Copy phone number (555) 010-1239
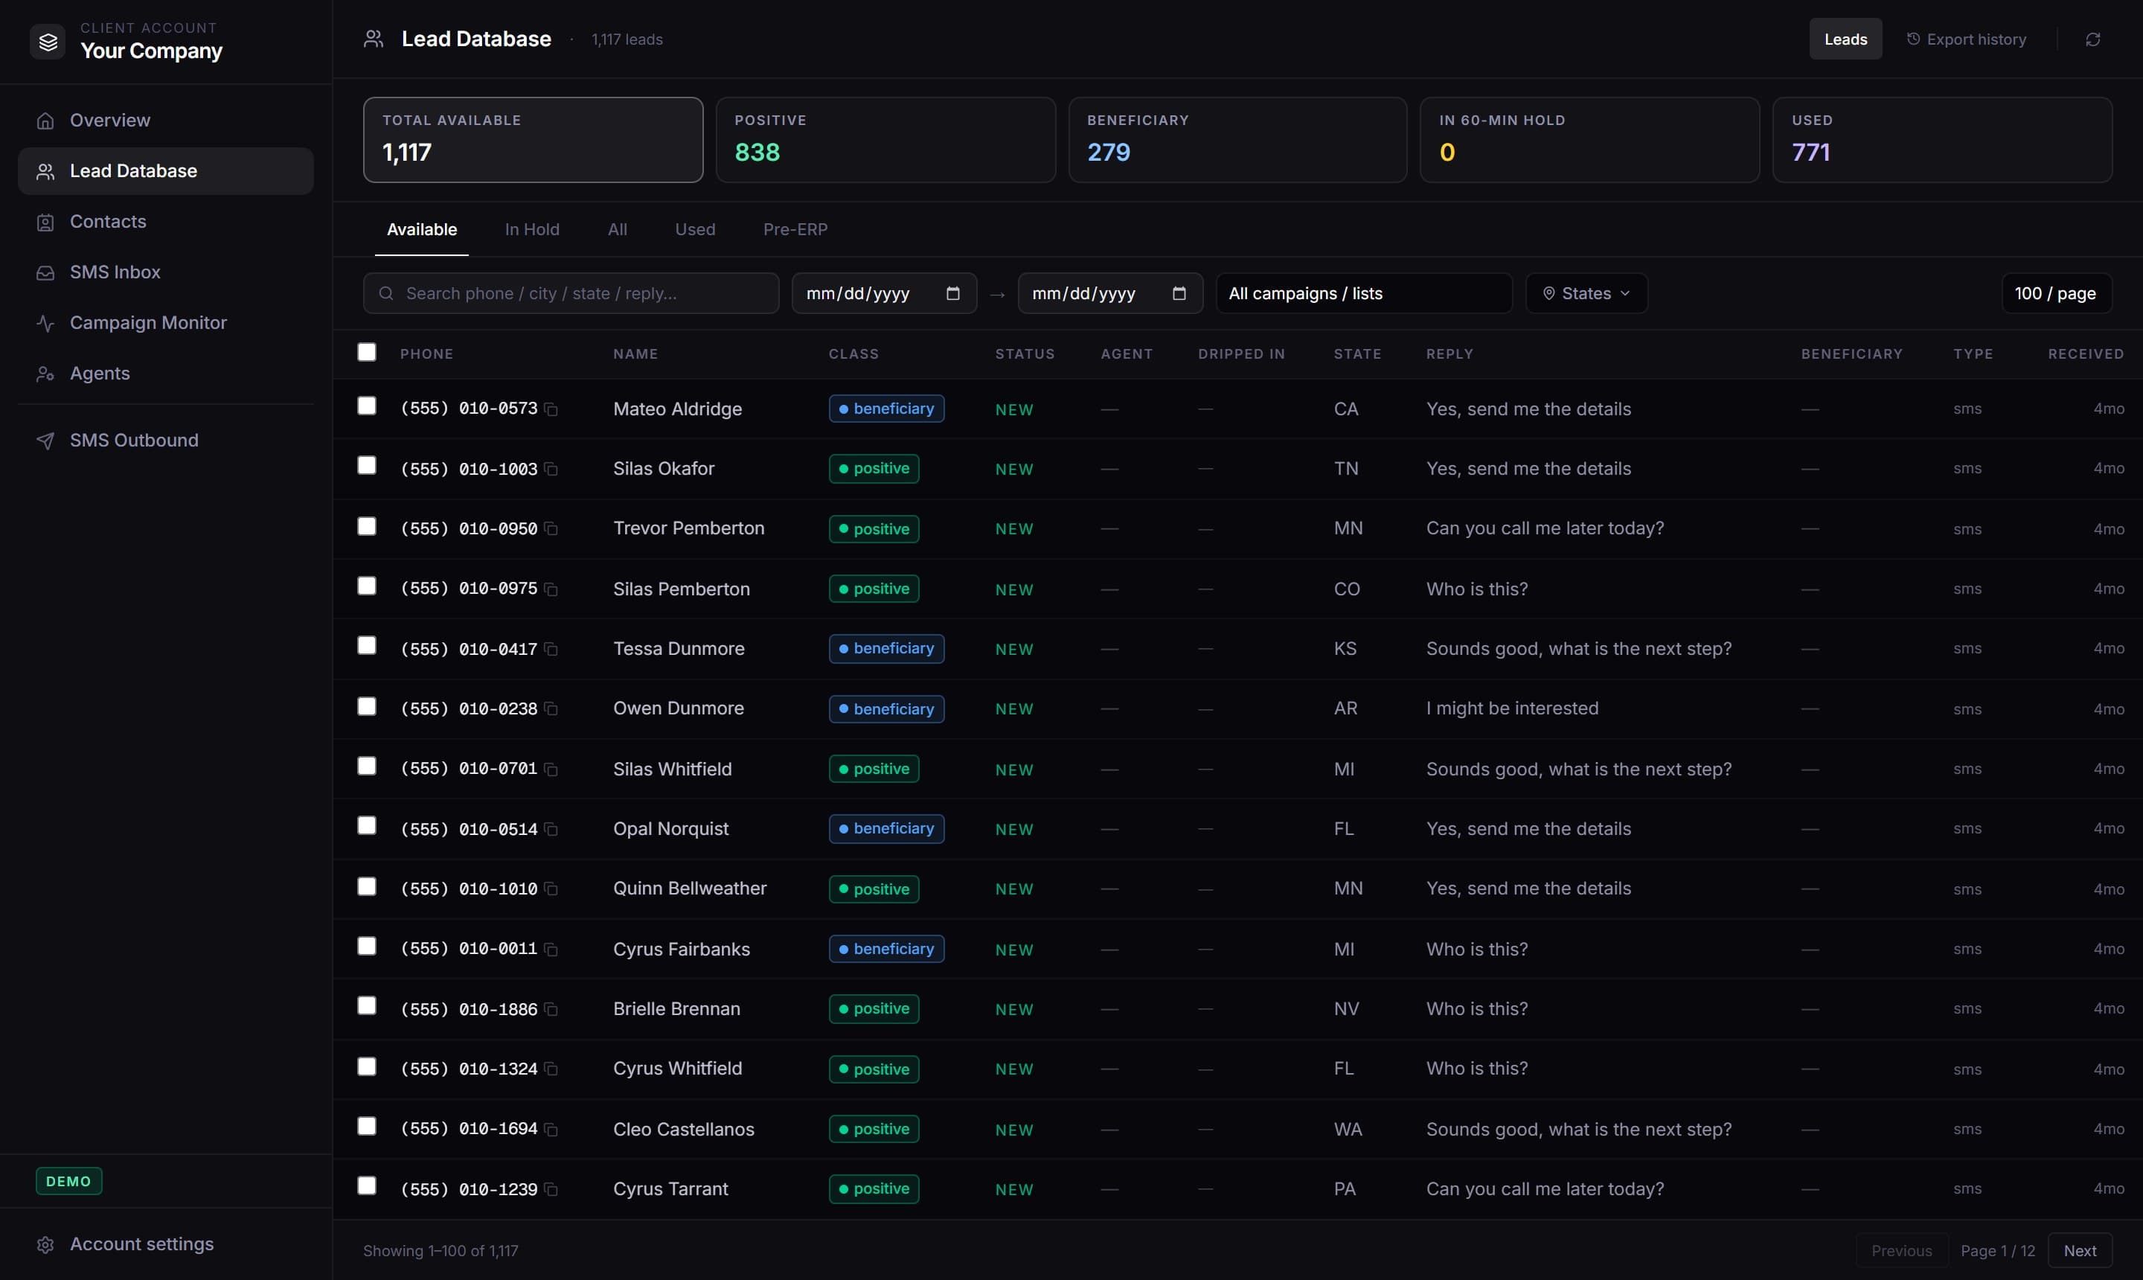This screenshot has width=2143, height=1280. [x=551, y=1189]
